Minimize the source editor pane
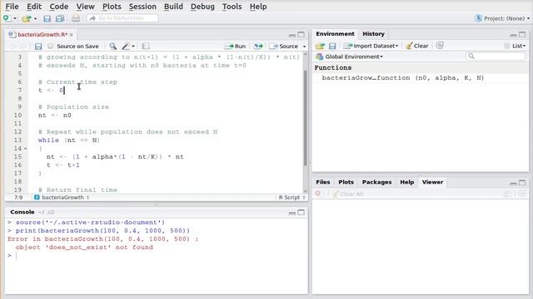Viewport: 533px width, 299px height. tap(292, 35)
